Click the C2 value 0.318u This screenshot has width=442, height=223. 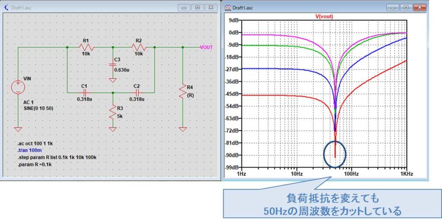pos(137,99)
